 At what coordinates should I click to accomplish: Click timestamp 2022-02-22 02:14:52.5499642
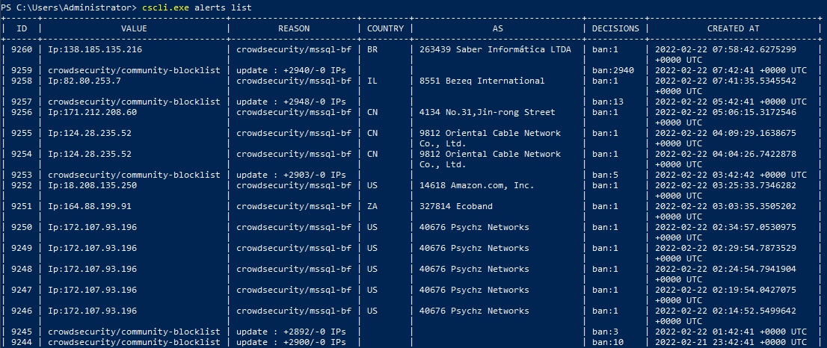[726, 311]
